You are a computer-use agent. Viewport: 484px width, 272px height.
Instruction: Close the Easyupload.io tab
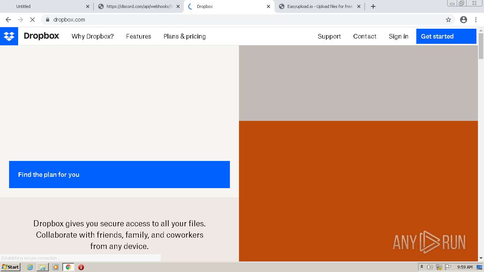(x=359, y=6)
